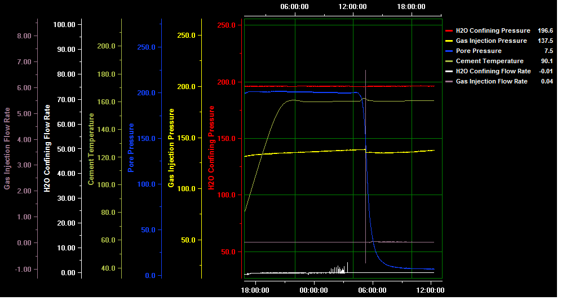Click the red H2O Confining Pressure axis title
This screenshot has height=300, width=566.
(x=213, y=146)
